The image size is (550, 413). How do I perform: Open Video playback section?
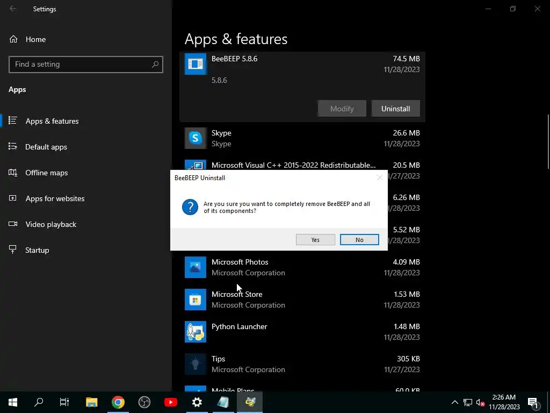(x=50, y=224)
